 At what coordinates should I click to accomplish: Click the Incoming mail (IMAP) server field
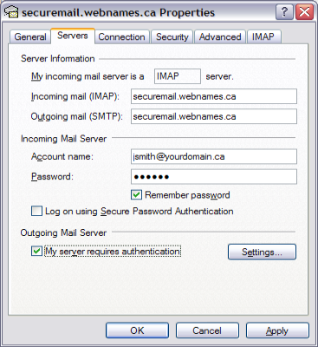214,96
